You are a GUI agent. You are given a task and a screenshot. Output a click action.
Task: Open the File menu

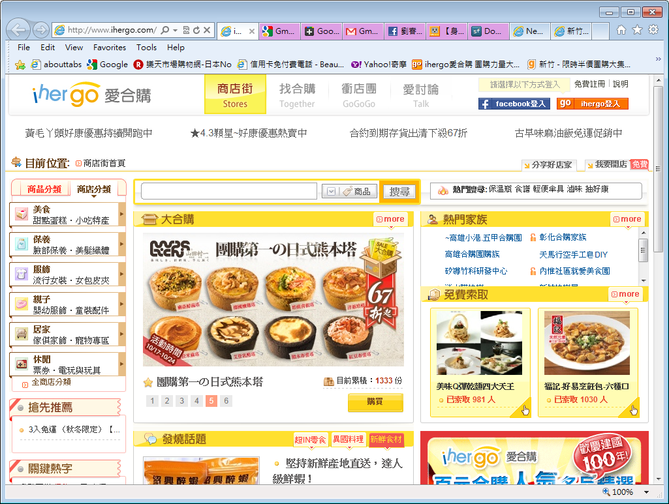coord(24,48)
